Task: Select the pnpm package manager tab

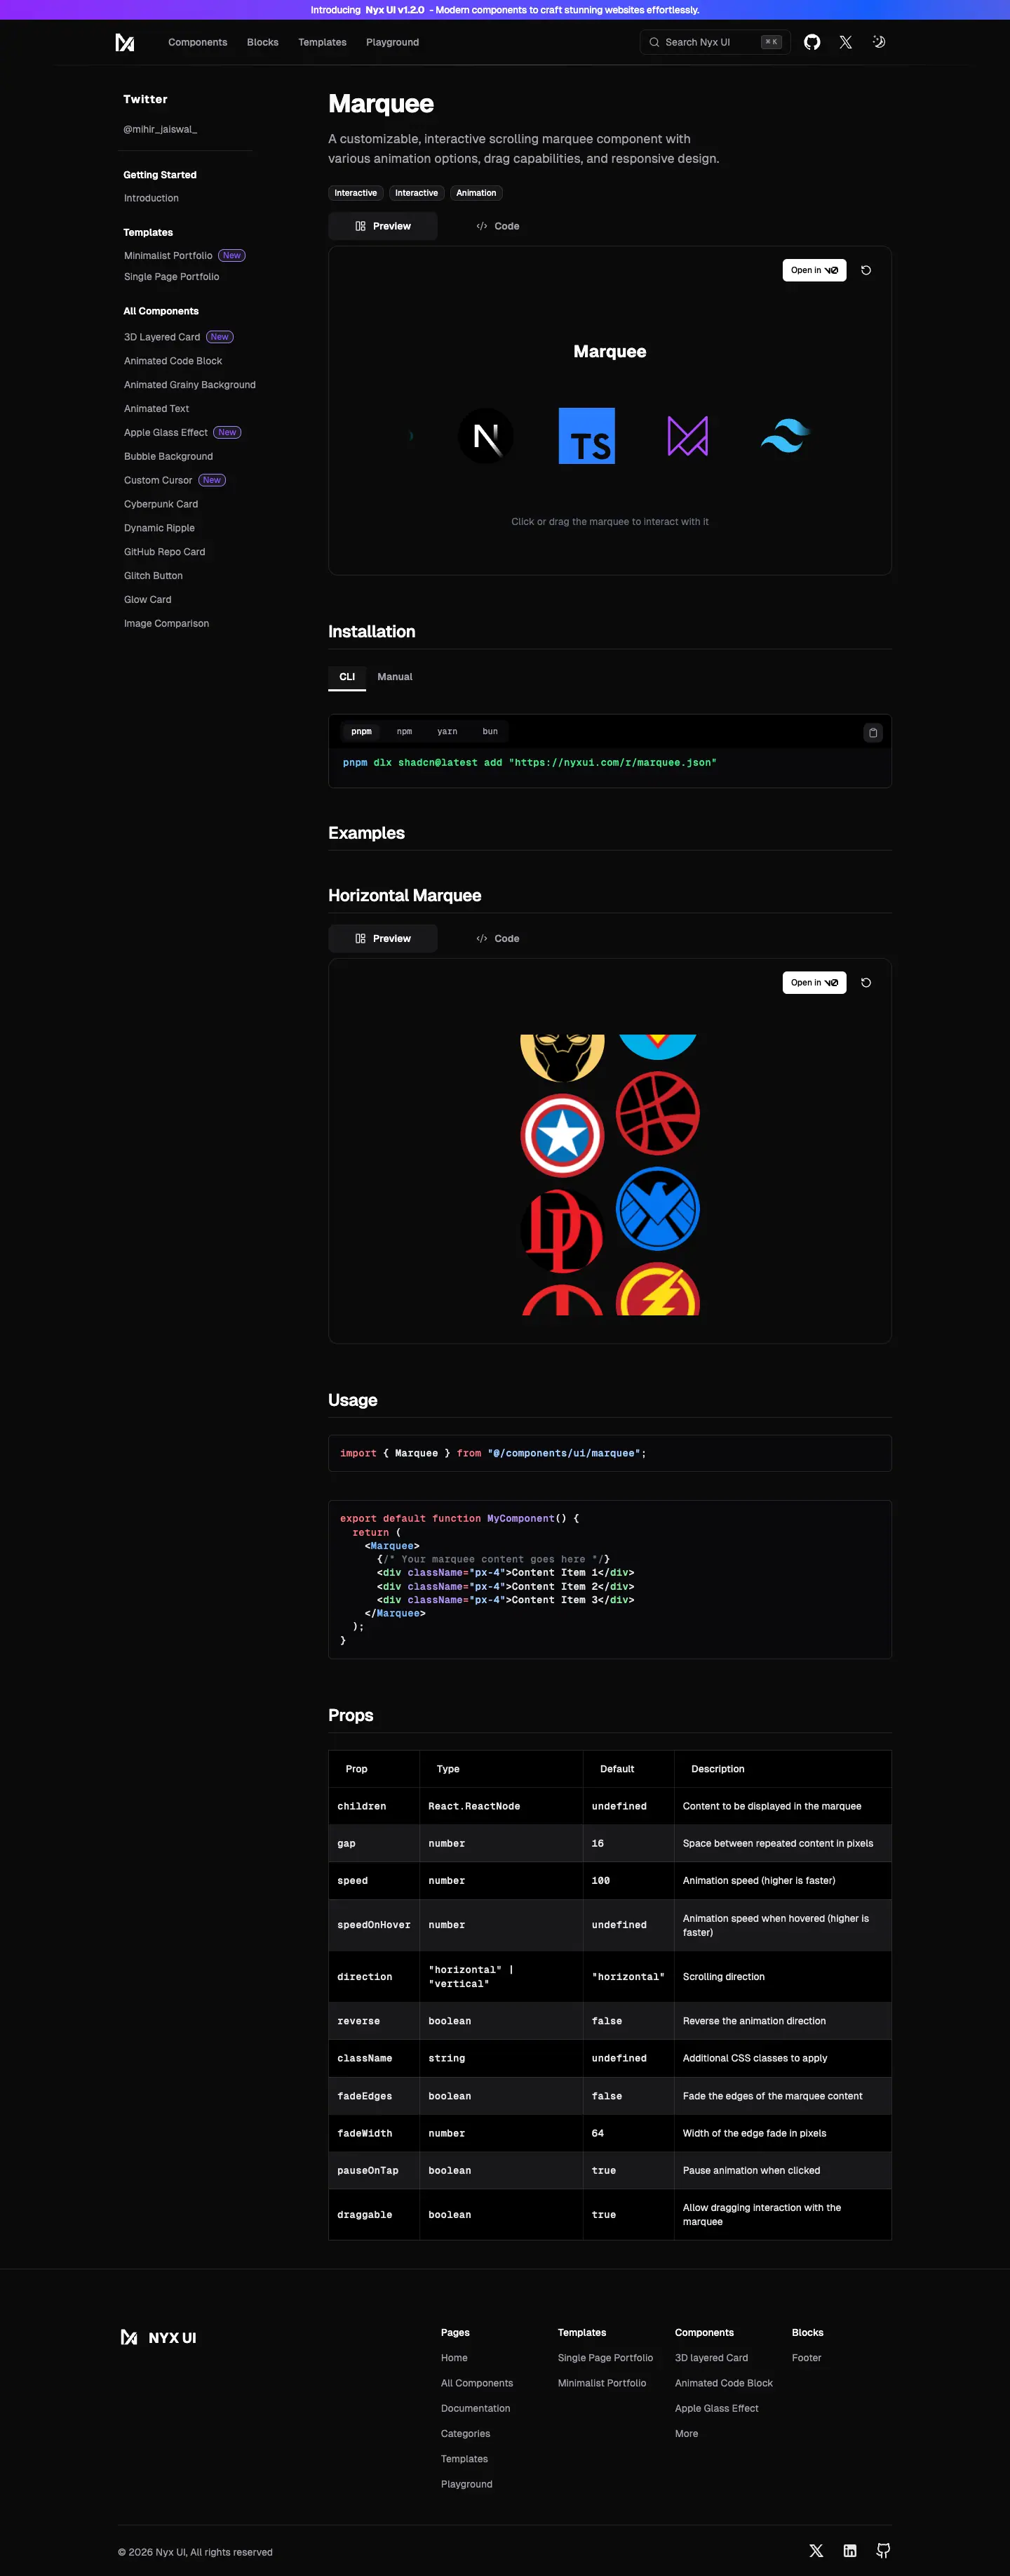Action: point(362,732)
